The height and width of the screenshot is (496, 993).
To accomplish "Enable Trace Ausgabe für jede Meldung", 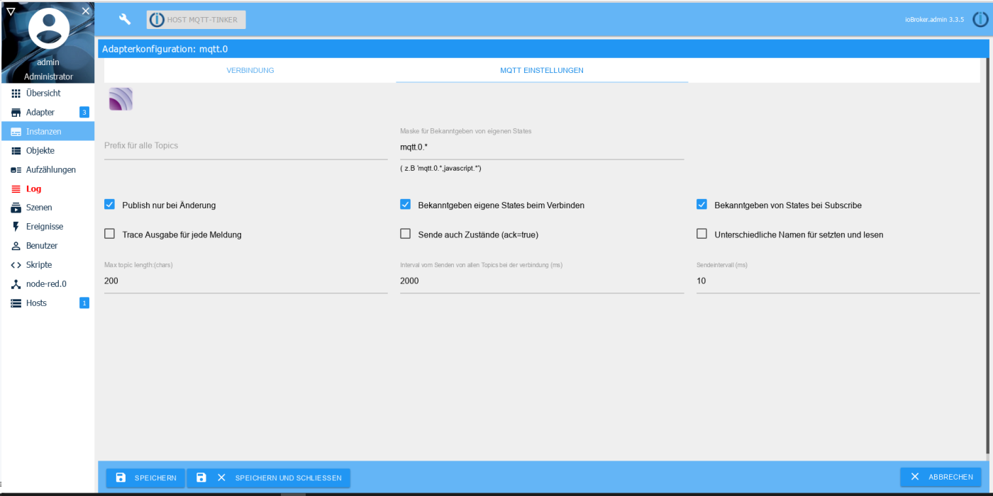I will coord(109,234).
